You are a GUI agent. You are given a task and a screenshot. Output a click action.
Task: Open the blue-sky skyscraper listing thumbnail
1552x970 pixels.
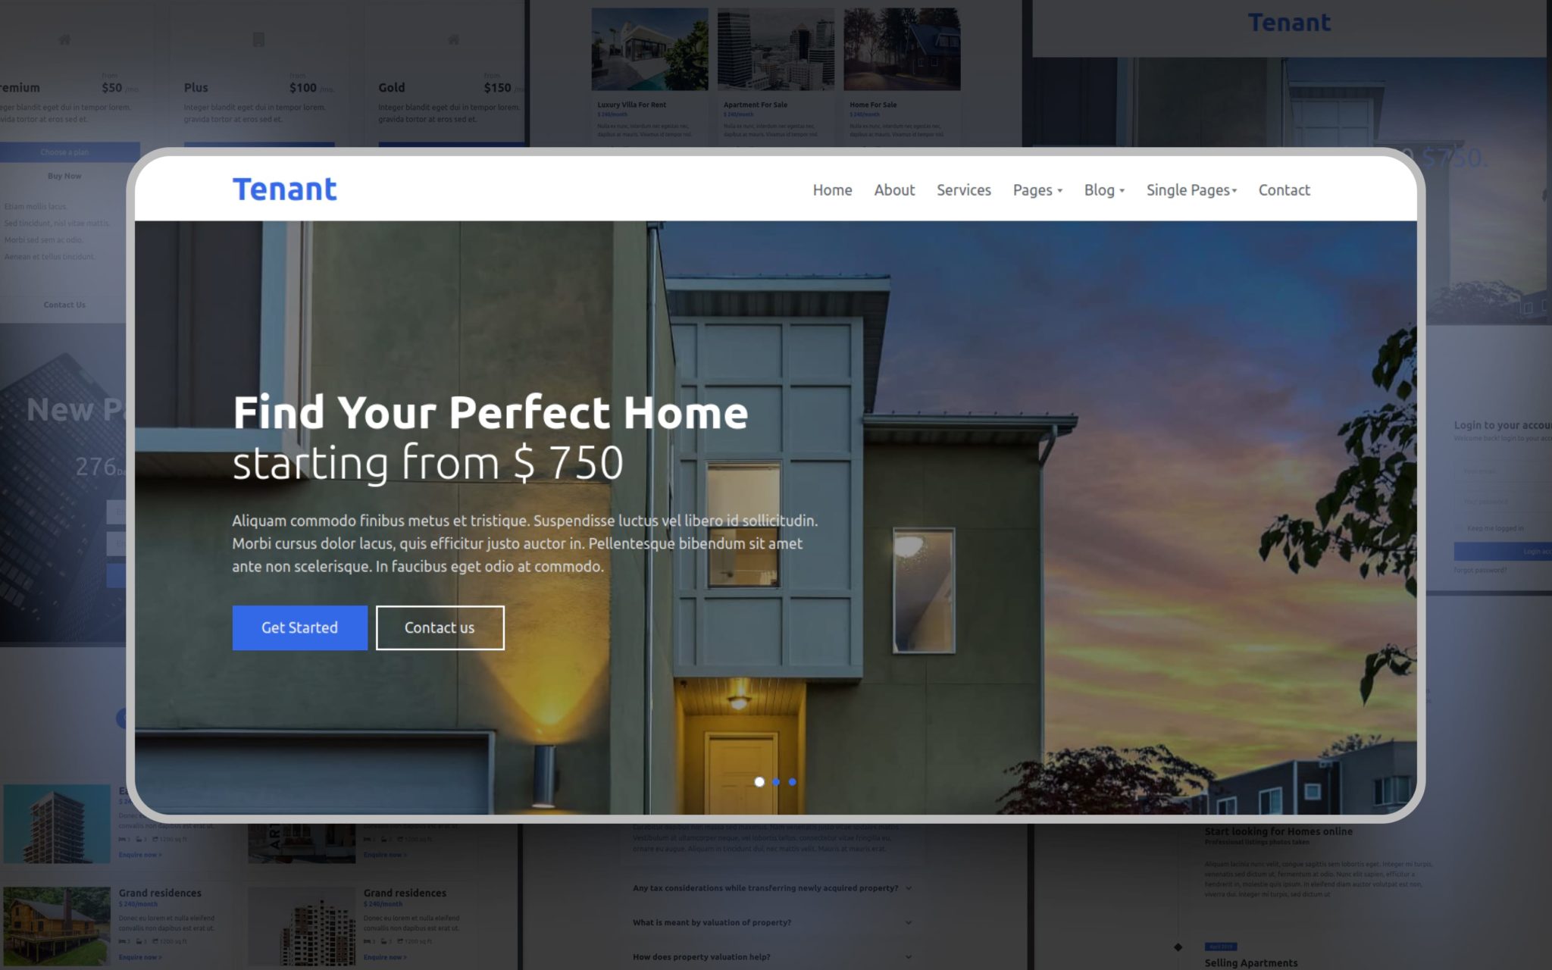(x=57, y=824)
